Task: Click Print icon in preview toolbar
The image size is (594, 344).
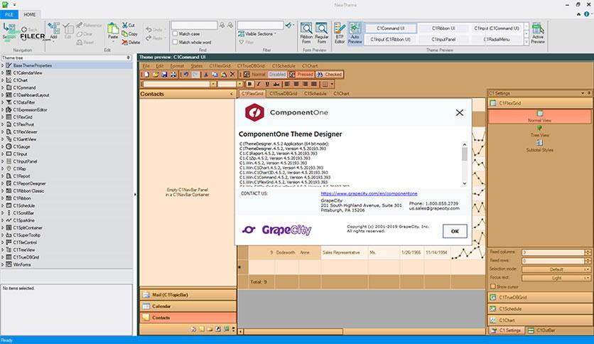Action: click(x=173, y=74)
